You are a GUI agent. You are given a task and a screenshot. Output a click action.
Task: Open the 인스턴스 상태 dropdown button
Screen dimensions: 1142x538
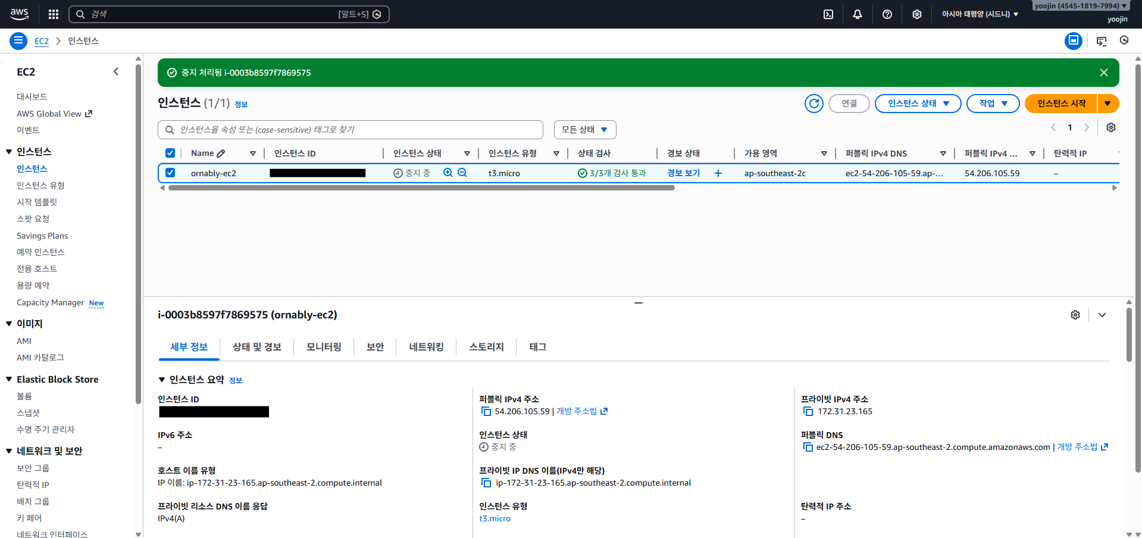(918, 104)
